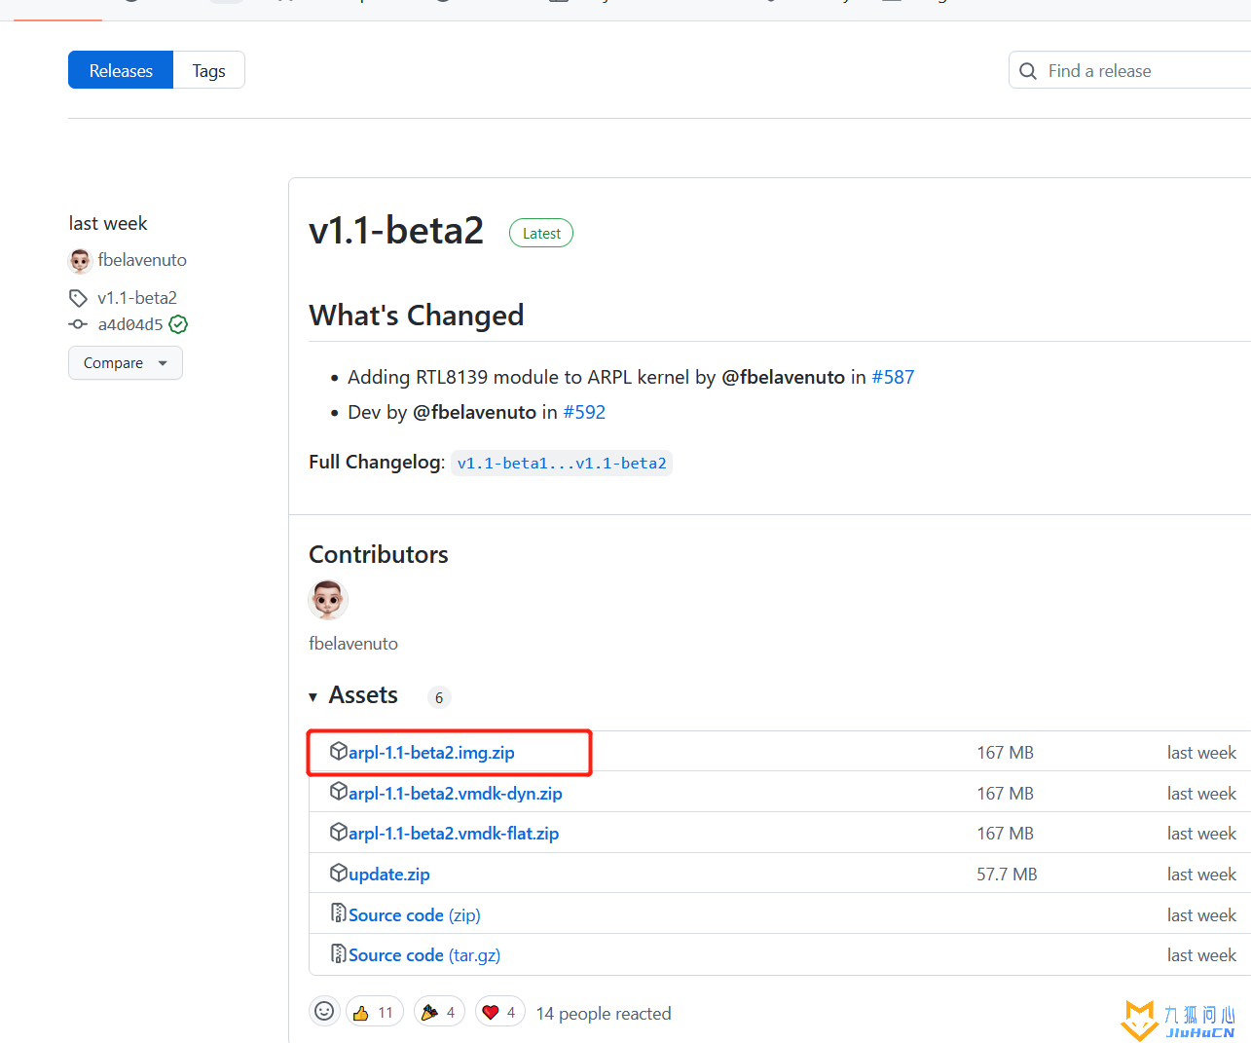This screenshot has width=1251, height=1043.
Task: Toggle the hooray reaction with 4
Action: pos(439,1013)
